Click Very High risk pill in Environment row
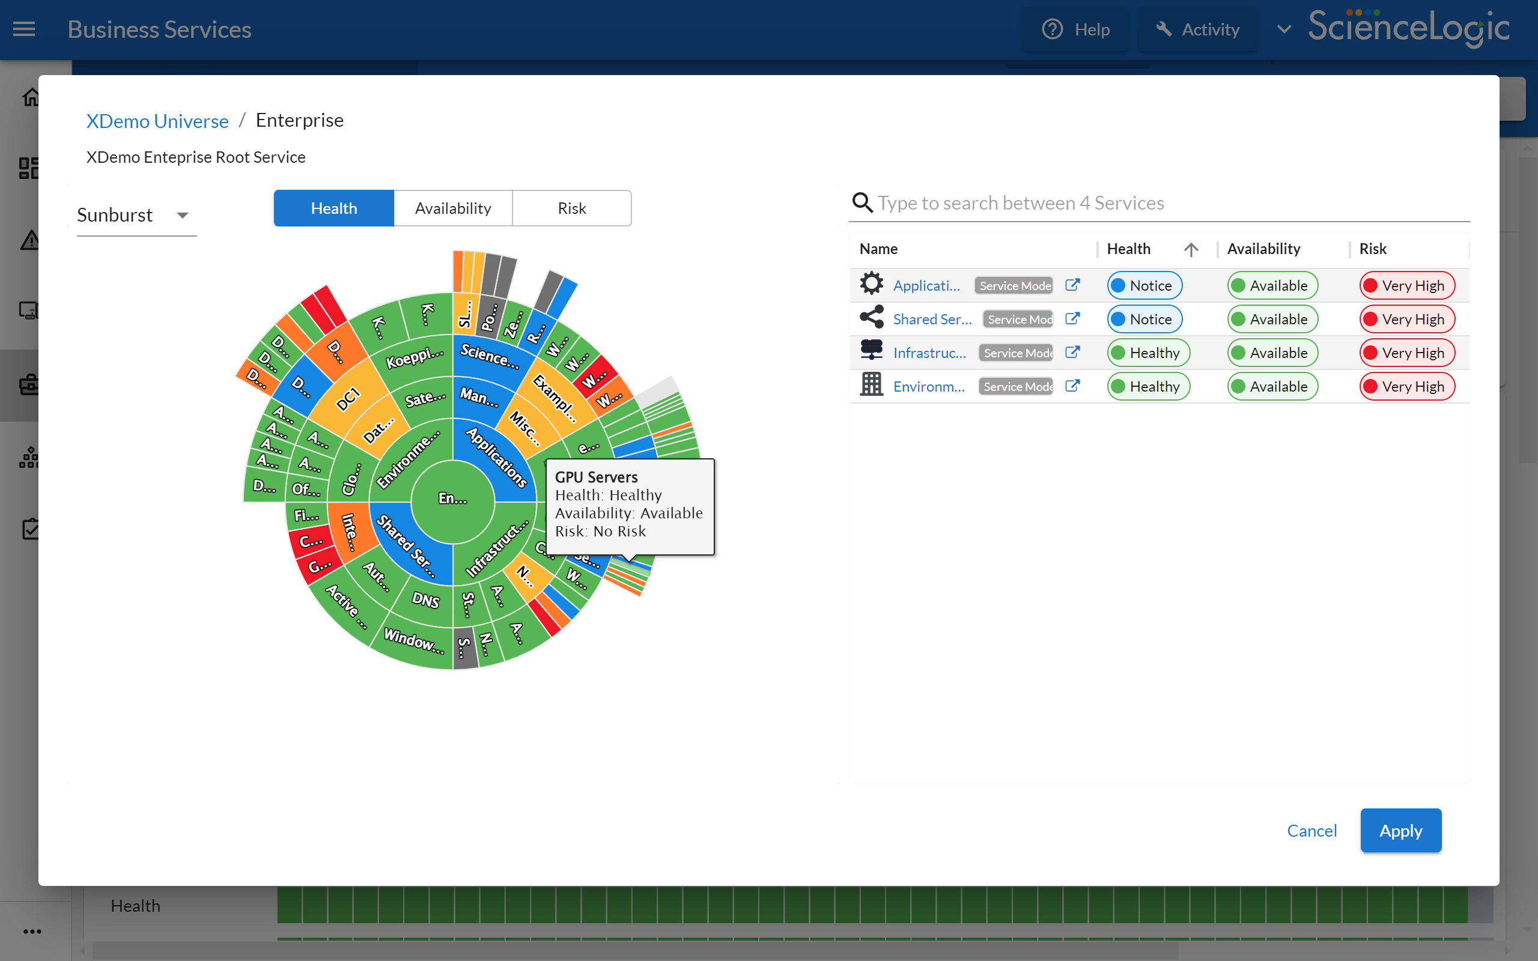This screenshot has height=961, width=1538. [x=1407, y=386]
